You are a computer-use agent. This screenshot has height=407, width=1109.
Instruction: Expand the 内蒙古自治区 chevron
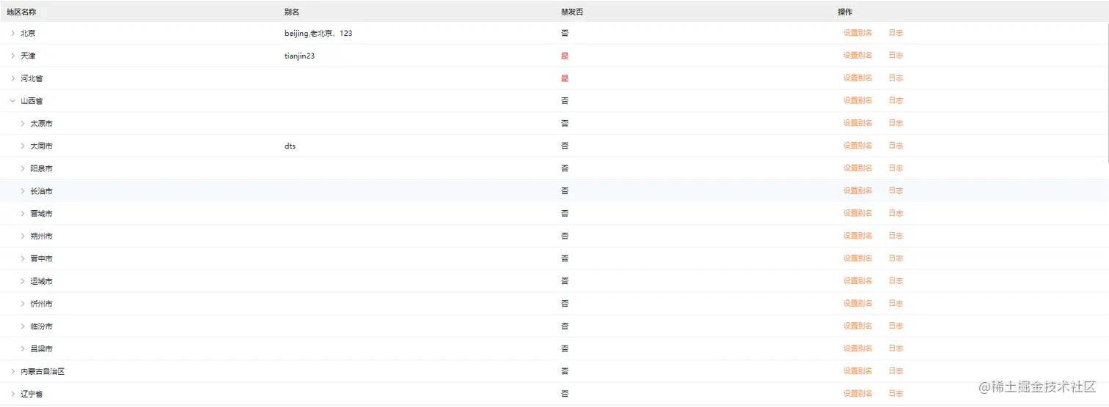12,372
